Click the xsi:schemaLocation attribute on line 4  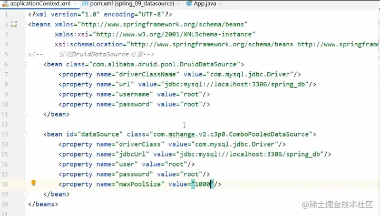click(216, 44)
